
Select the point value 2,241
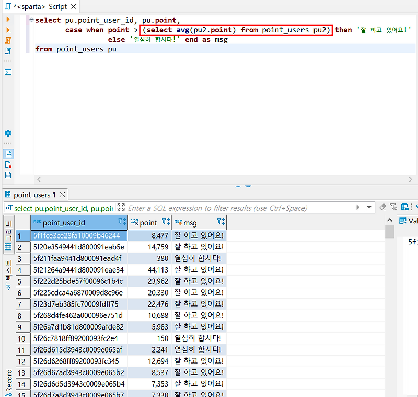pos(149,350)
